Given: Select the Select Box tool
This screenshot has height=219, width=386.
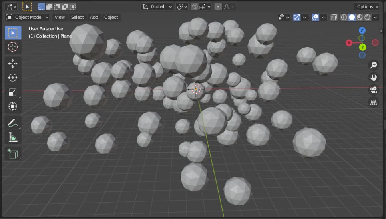Looking at the screenshot, I should [x=13, y=33].
